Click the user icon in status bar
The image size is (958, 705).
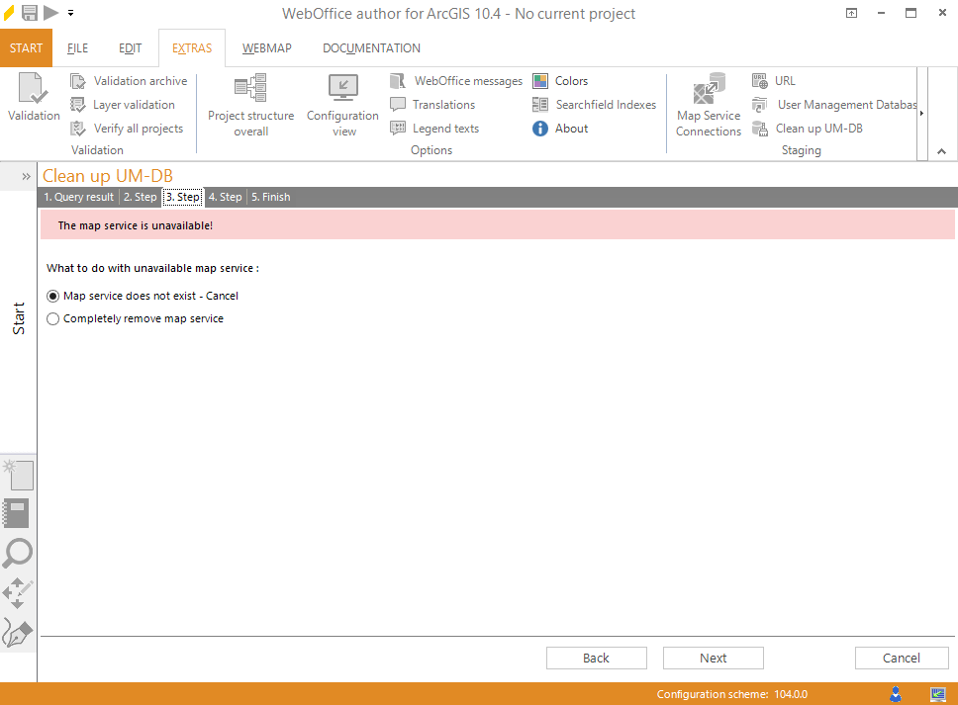coord(896,694)
